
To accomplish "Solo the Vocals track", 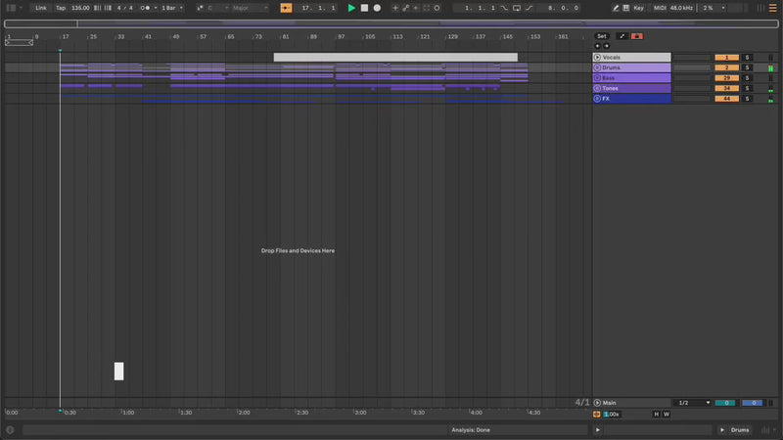I will pos(746,58).
